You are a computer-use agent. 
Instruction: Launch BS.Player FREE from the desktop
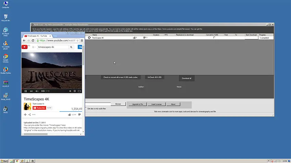point(5,32)
